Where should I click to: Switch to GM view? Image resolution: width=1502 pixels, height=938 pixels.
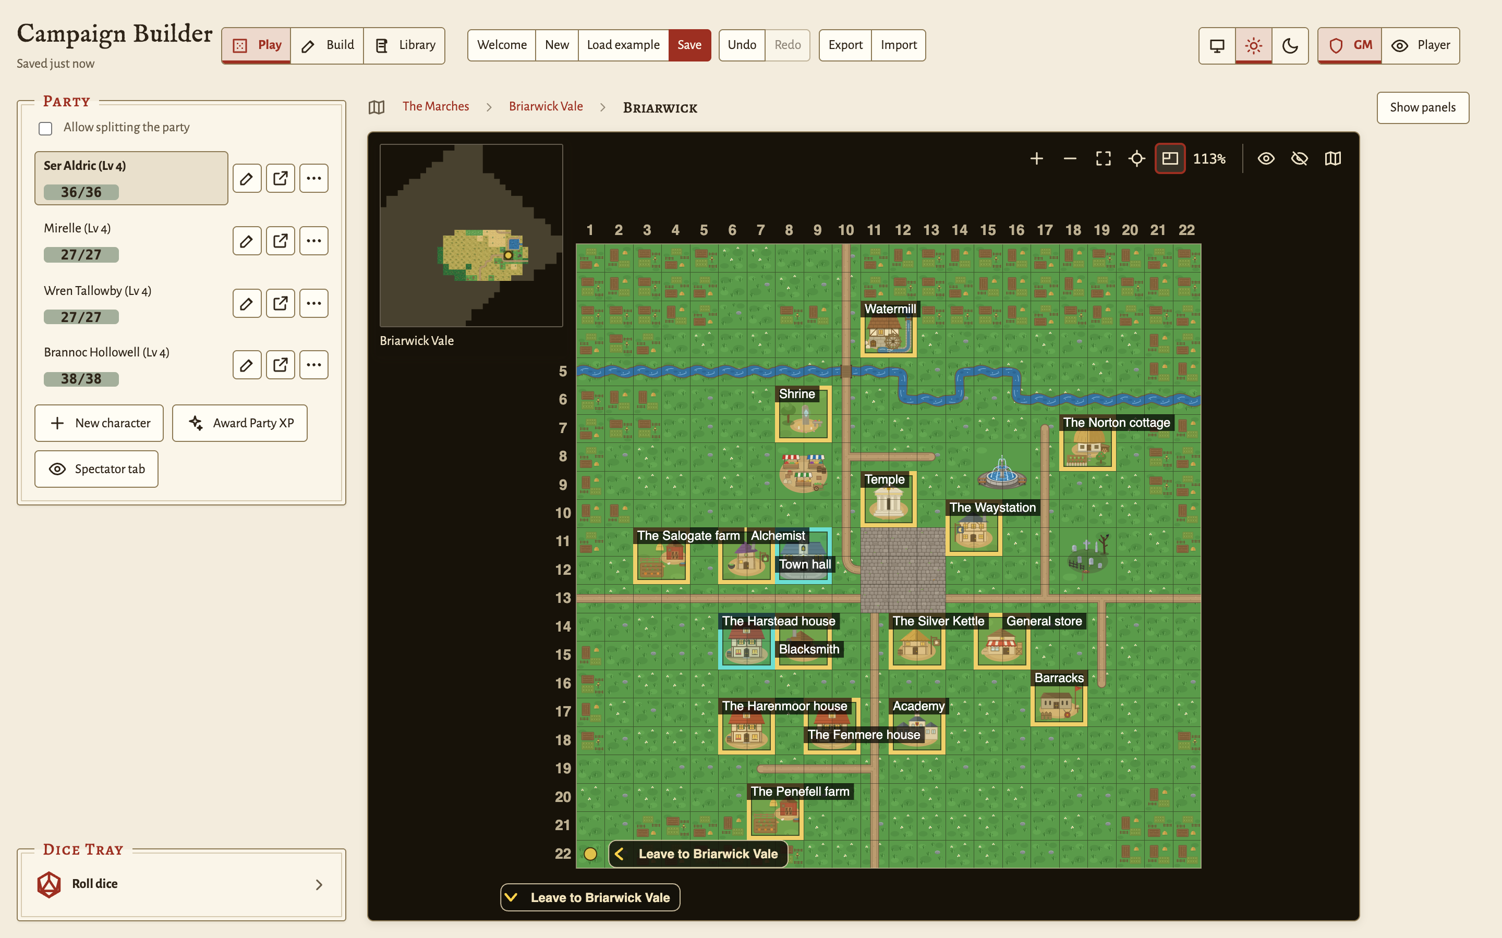(1350, 45)
